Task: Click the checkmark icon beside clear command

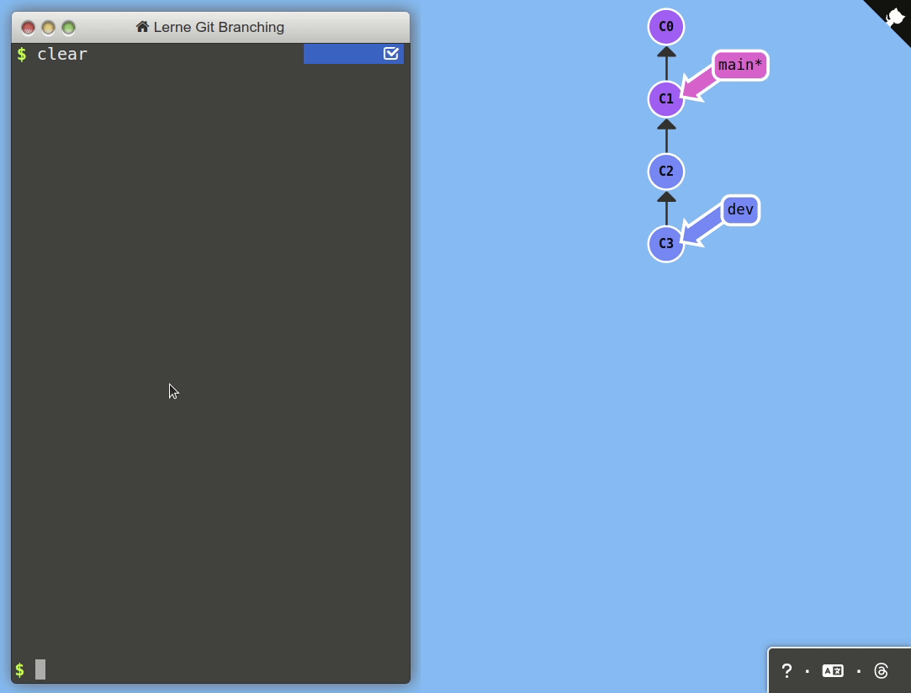Action: click(x=390, y=54)
